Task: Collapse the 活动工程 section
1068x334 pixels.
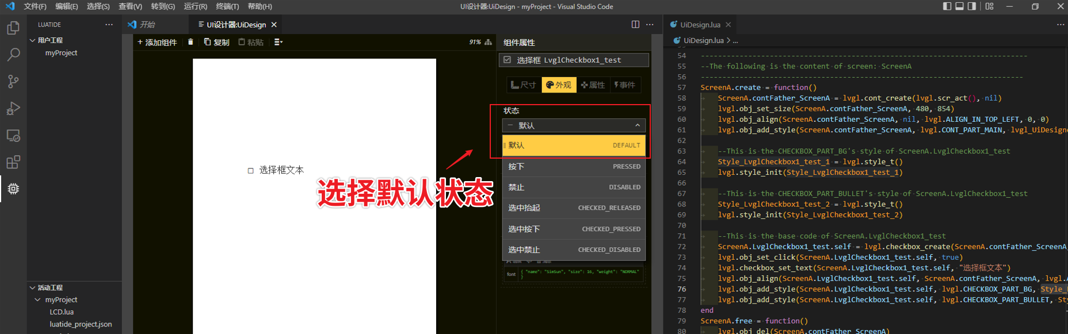Action: [x=75, y=287]
